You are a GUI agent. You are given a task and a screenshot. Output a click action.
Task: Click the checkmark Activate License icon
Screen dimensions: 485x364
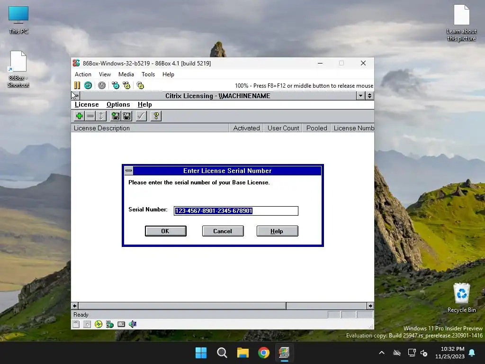141,116
